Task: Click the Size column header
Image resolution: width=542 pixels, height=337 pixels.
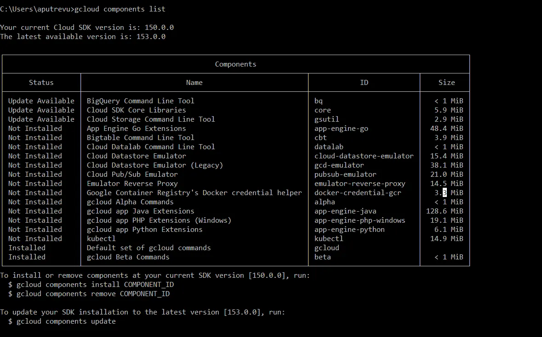Action: [446, 82]
